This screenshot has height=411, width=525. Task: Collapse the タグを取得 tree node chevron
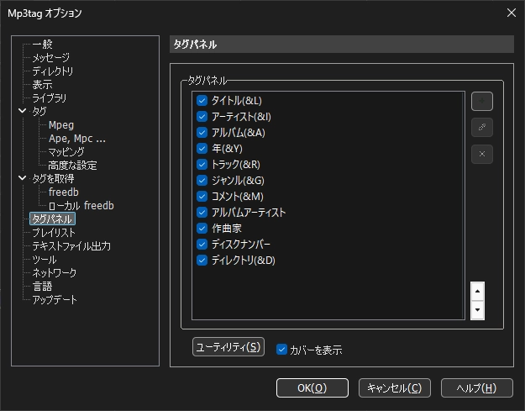[22, 178]
